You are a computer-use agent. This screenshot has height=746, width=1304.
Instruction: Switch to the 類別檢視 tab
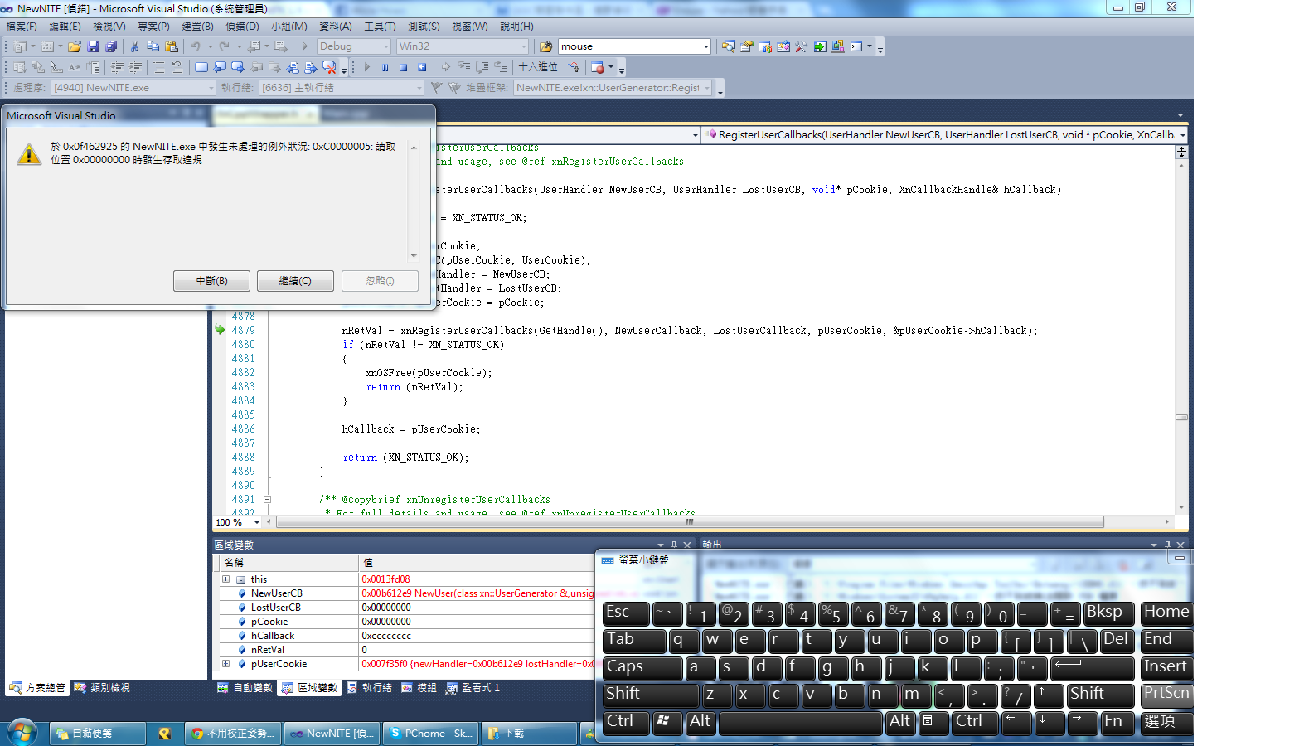(102, 688)
